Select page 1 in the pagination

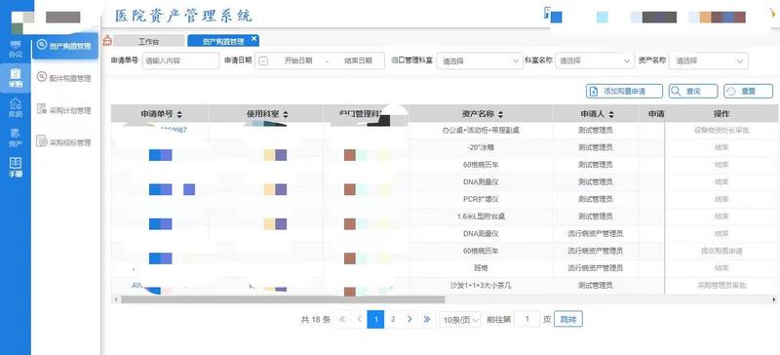[x=375, y=319]
